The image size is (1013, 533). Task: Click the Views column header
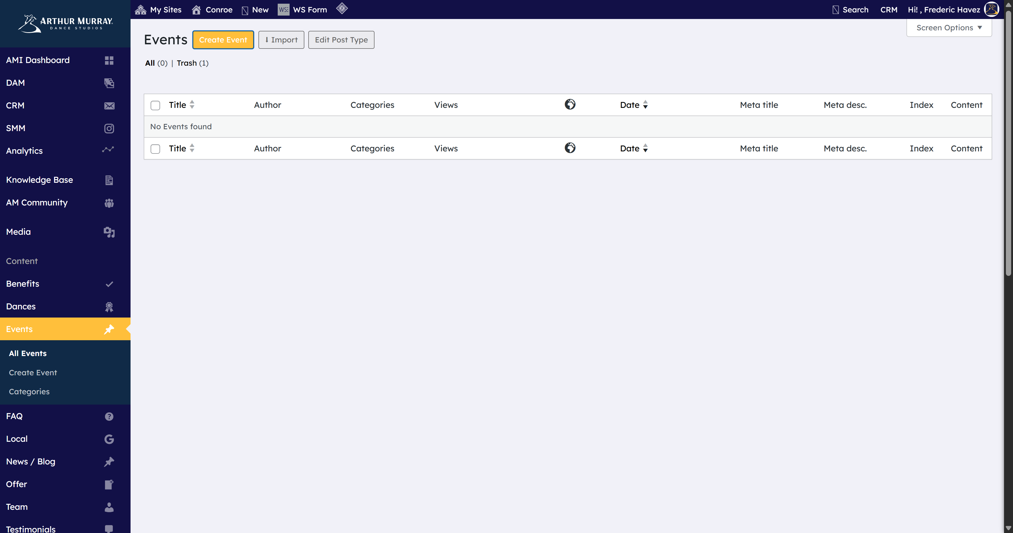coord(446,105)
